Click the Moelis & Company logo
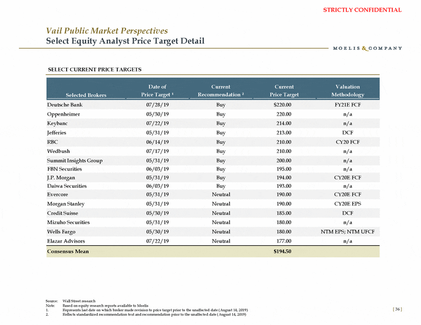 pos(367,48)
